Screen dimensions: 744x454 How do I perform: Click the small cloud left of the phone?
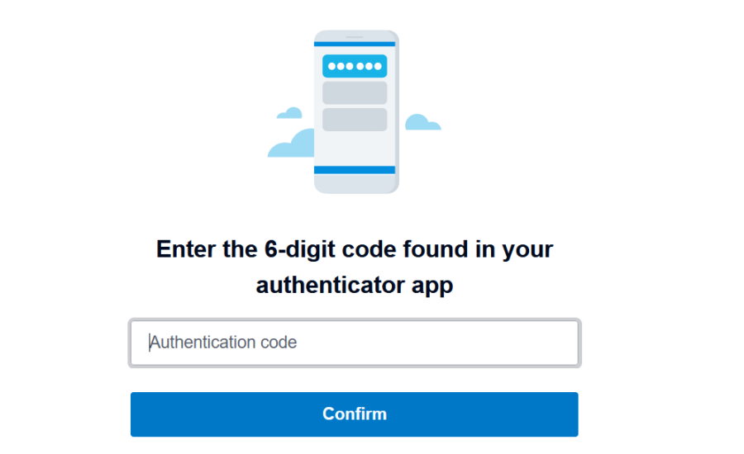pos(290,113)
